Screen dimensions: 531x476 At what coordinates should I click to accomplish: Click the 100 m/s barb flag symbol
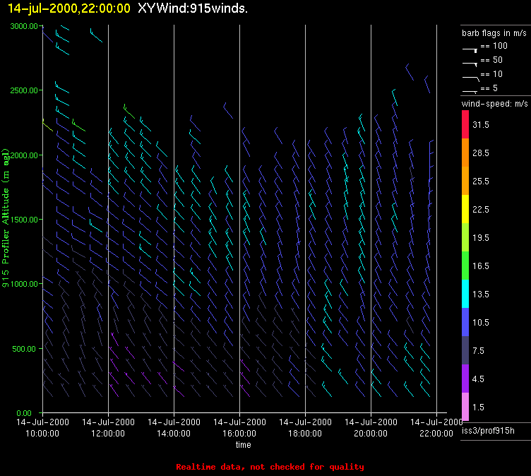click(470, 48)
